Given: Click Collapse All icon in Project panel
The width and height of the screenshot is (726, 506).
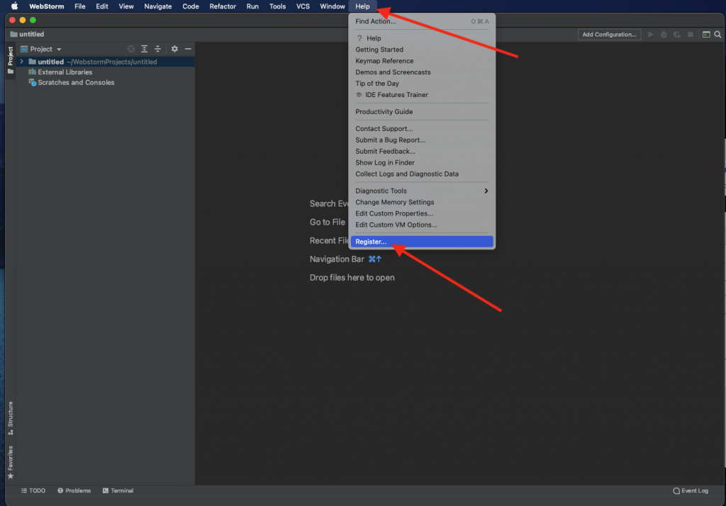Looking at the screenshot, I should click(158, 49).
